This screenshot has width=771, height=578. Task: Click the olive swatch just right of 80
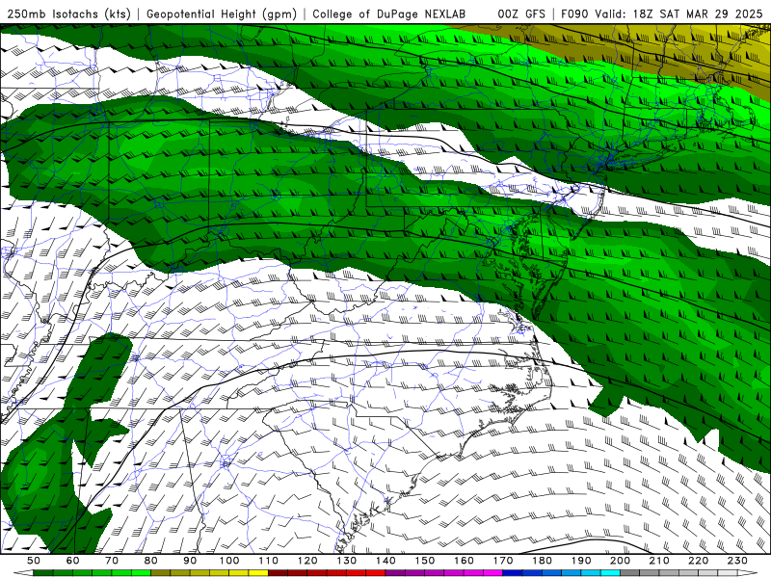coord(160,572)
